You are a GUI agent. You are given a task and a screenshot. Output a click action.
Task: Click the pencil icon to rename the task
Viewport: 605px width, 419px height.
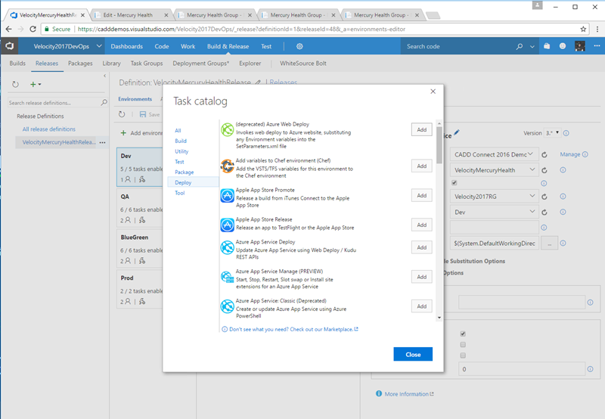point(457,132)
